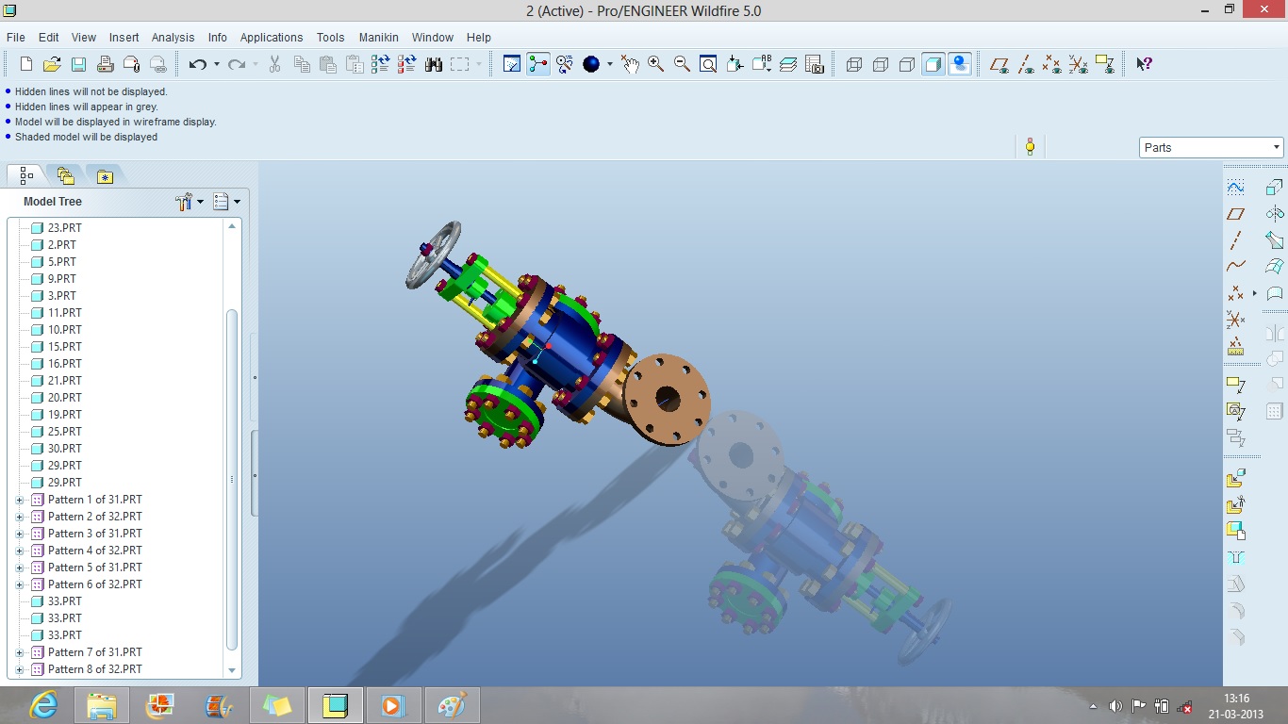Open the Manikin menu
This screenshot has height=724, width=1288.
tap(379, 38)
